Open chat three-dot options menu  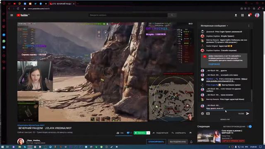248,26
